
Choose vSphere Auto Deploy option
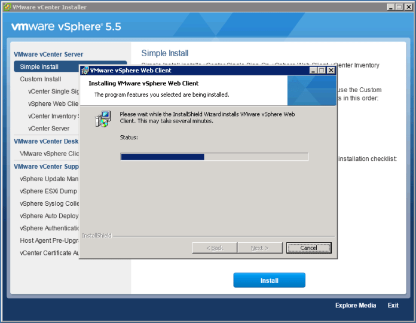49,216
